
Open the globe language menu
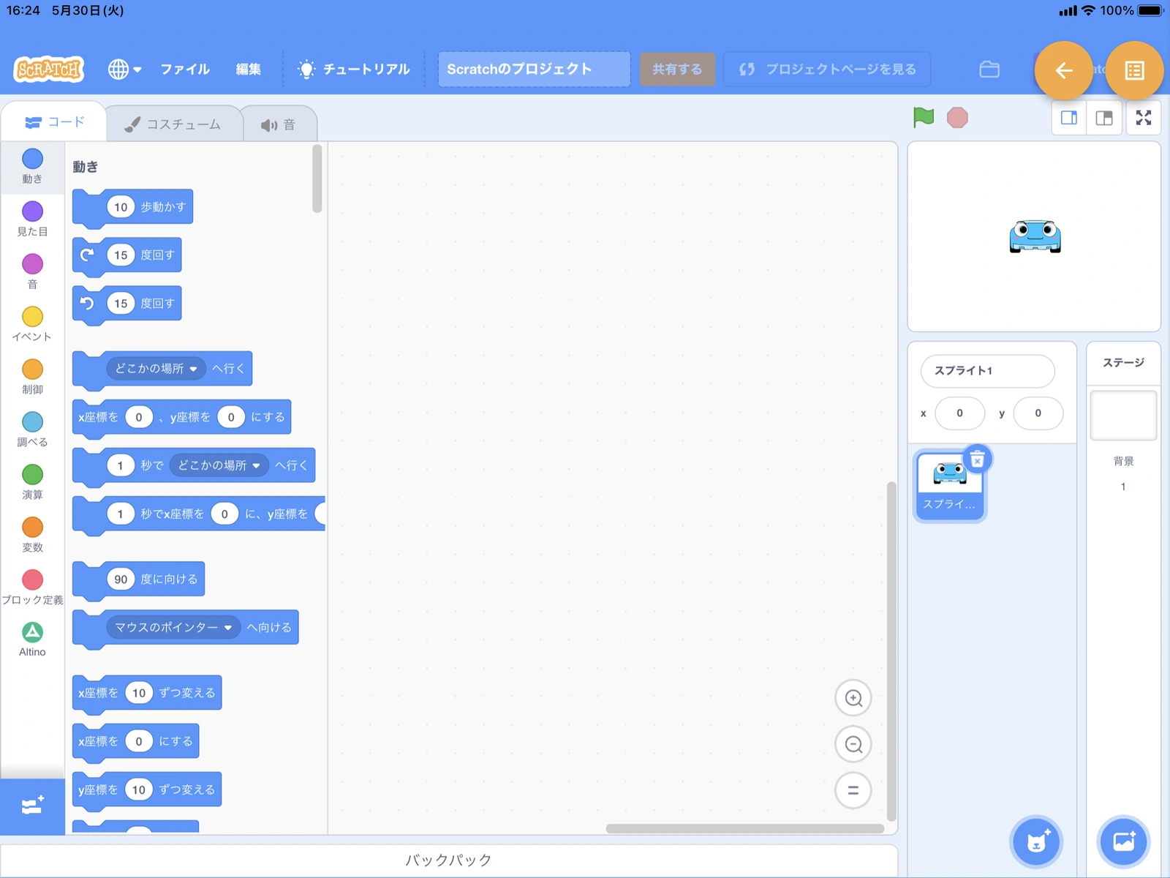point(124,70)
